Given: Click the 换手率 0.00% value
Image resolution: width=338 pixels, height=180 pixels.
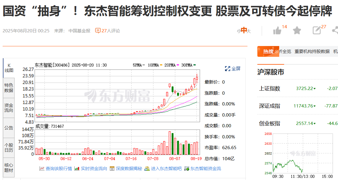Looking at the screenshot, I should (x=229, y=137).
